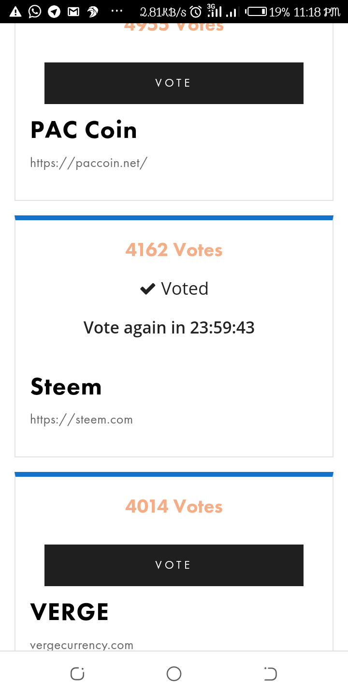Tap the battery indicator icon
This screenshot has width=348, height=697.
coord(256,11)
